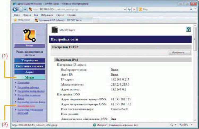Viewport: 199px width, 129px height.
Task: Click the MF4500 Series printer icon
Action: [x=54, y=30]
